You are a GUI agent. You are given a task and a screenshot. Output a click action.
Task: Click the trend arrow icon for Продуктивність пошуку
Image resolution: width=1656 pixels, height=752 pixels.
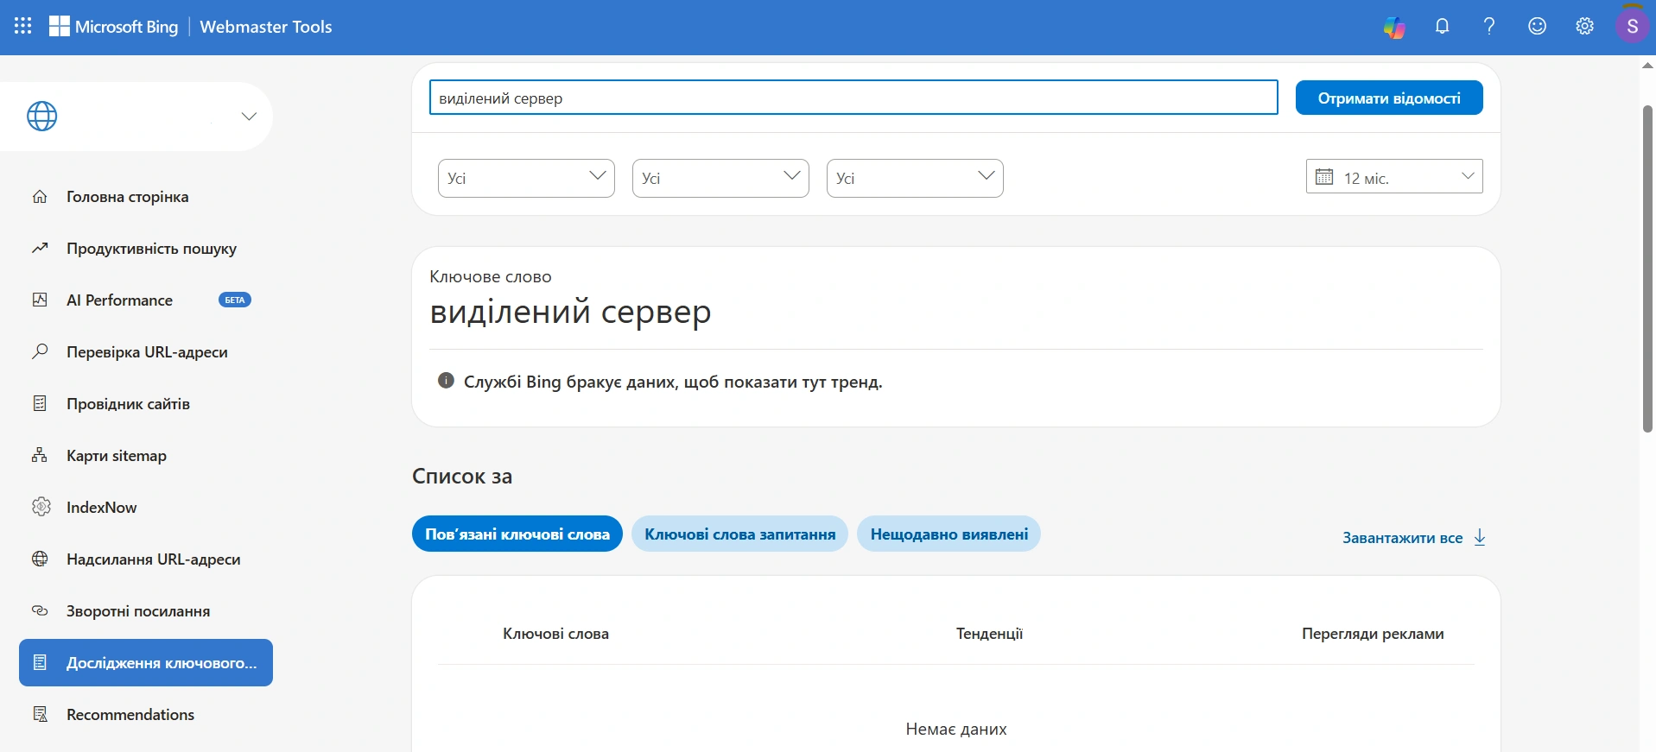tap(40, 249)
